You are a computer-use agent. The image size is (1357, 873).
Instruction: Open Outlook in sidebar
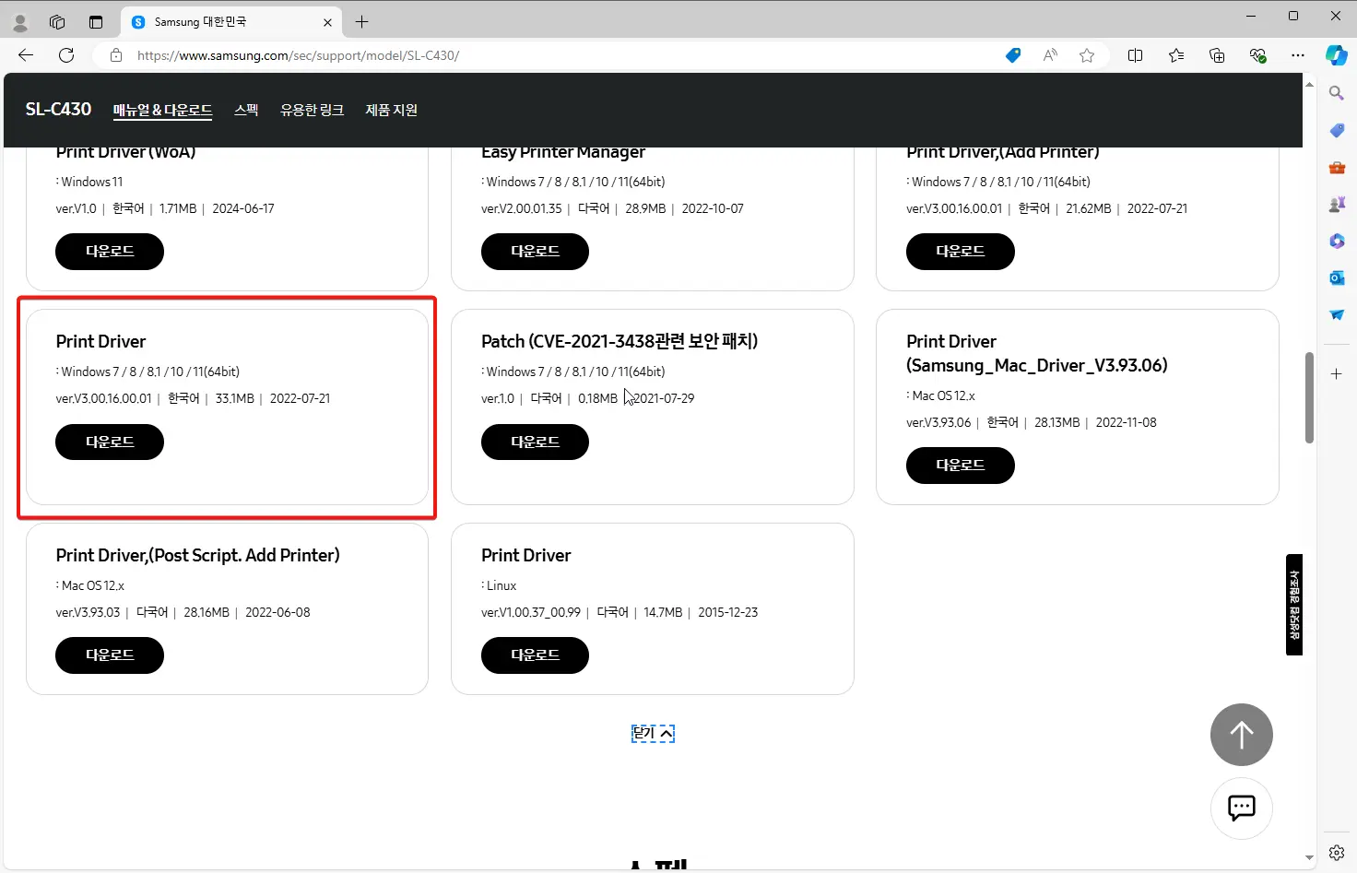[1337, 277]
